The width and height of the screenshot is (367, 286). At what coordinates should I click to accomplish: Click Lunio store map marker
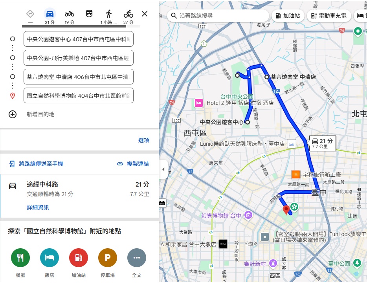pos(292,144)
